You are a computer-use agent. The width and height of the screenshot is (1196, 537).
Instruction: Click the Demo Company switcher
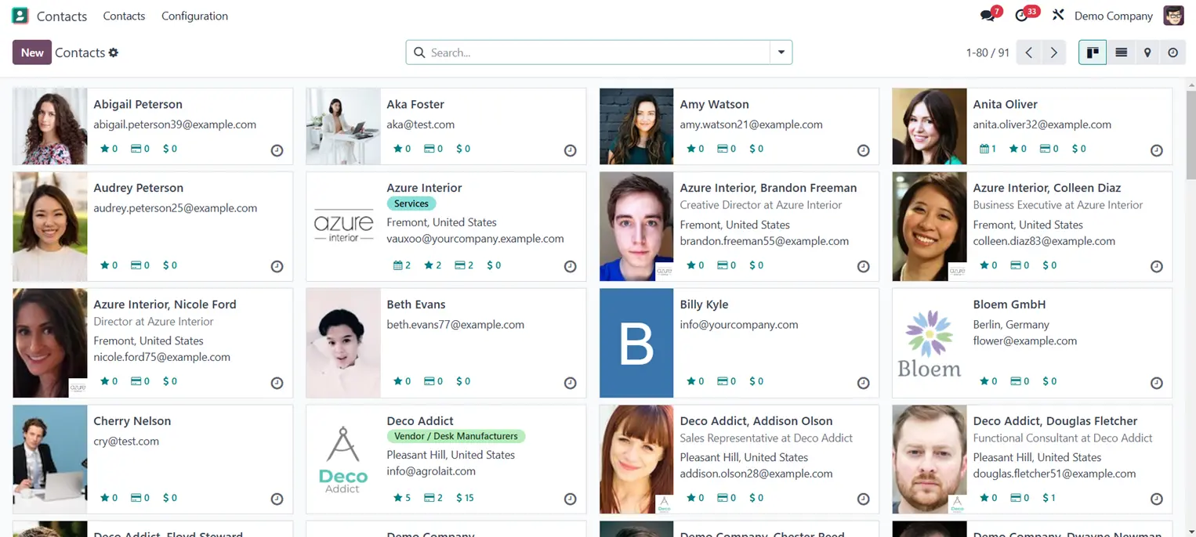point(1113,16)
